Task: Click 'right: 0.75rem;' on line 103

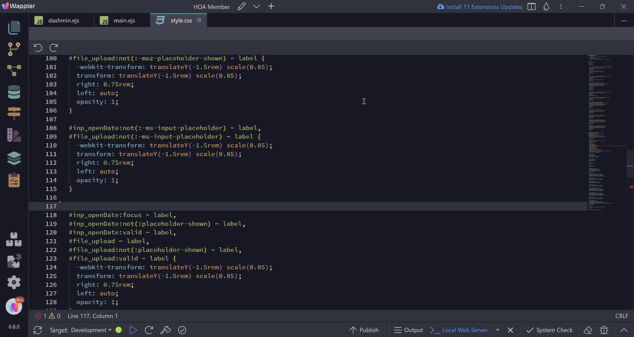Action: pos(105,84)
